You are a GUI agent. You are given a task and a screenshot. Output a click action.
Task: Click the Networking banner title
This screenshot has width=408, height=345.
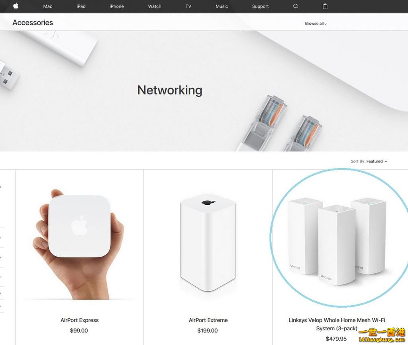pos(170,90)
